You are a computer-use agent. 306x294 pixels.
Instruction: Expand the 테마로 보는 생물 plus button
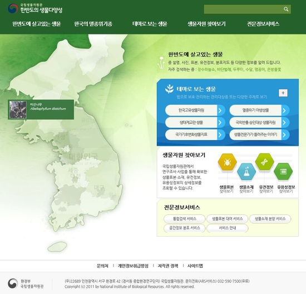pyautogui.click(x=283, y=93)
